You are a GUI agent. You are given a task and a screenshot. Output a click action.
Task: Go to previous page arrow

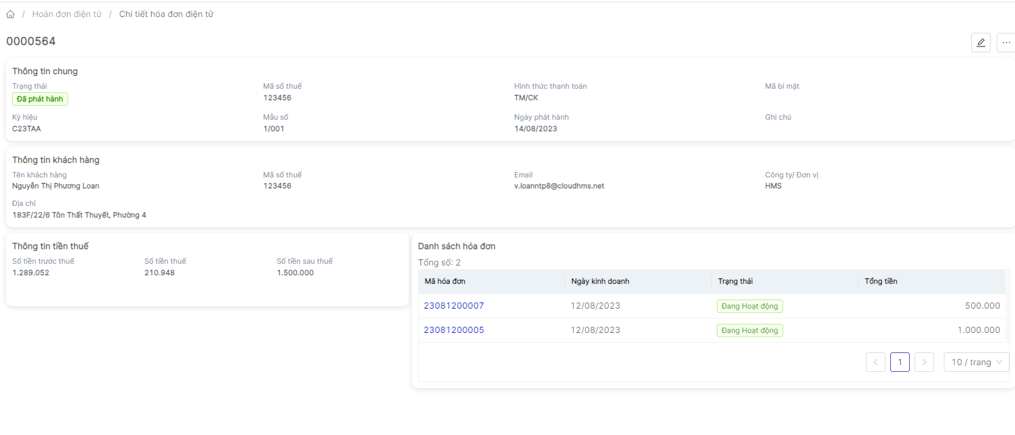click(875, 362)
